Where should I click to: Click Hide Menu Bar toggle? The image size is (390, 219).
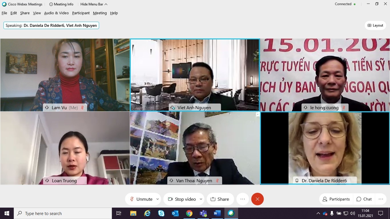coord(94,4)
